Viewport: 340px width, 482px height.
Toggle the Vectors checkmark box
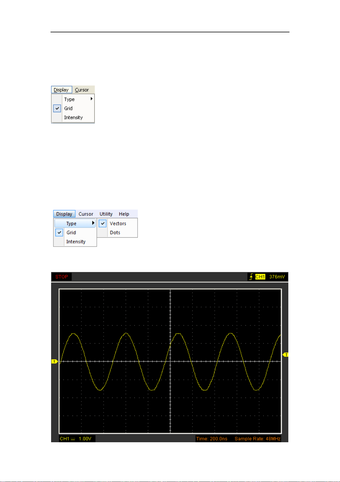(x=102, y=223)
